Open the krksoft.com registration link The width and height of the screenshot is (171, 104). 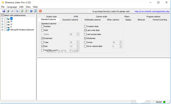pos(152,11)
